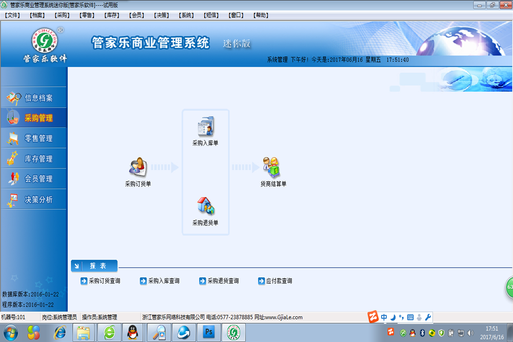
Task: Select 采购管理 in the sidebar
Action: pos(34,118)
